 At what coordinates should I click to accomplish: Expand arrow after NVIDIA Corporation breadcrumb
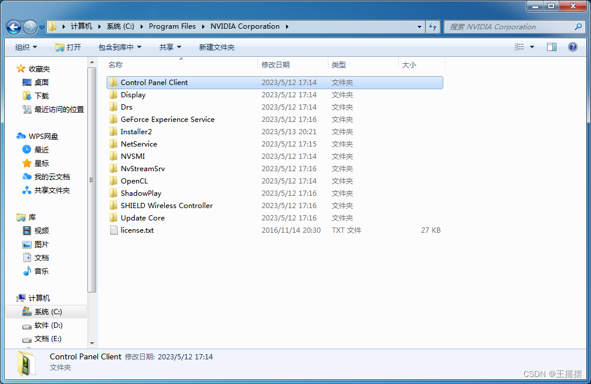[x=287, y=26]
